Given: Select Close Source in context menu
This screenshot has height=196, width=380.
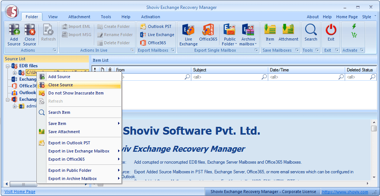Looking at the screenshot, I should (79, 85).
